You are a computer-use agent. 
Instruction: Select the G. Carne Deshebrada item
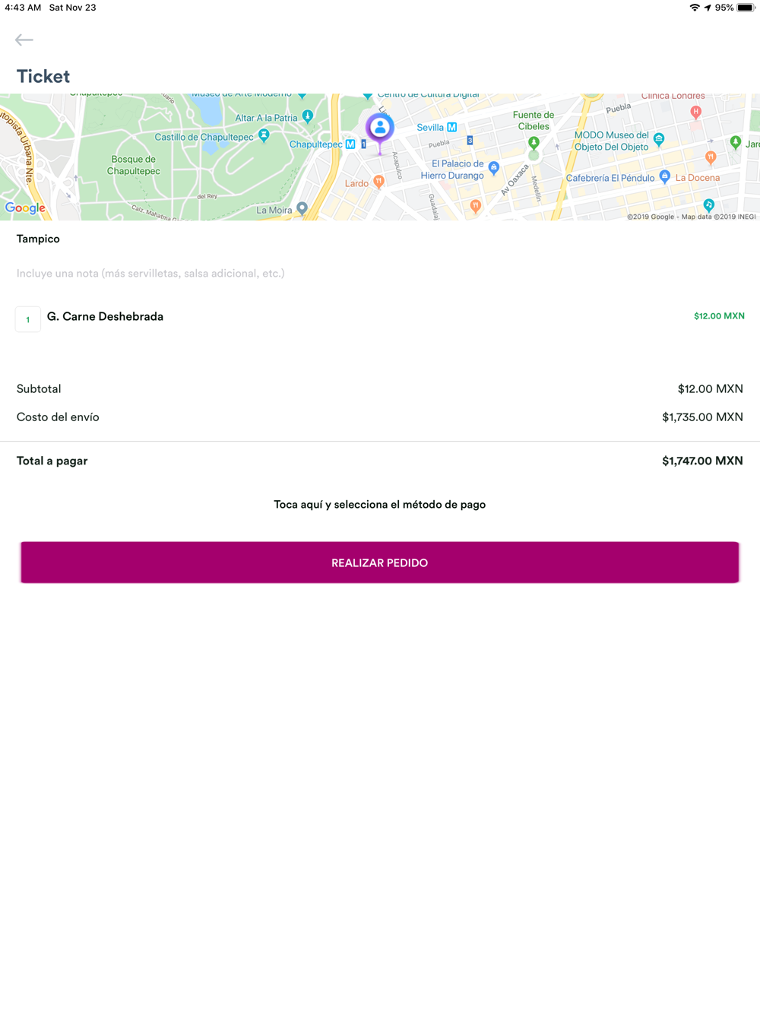point(105,317)
